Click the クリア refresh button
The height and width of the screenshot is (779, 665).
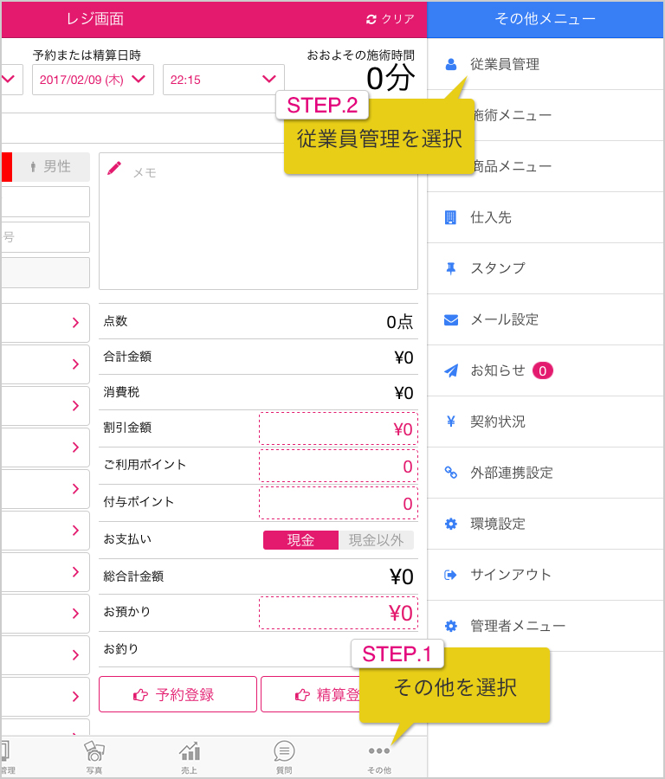click(391, 19)
